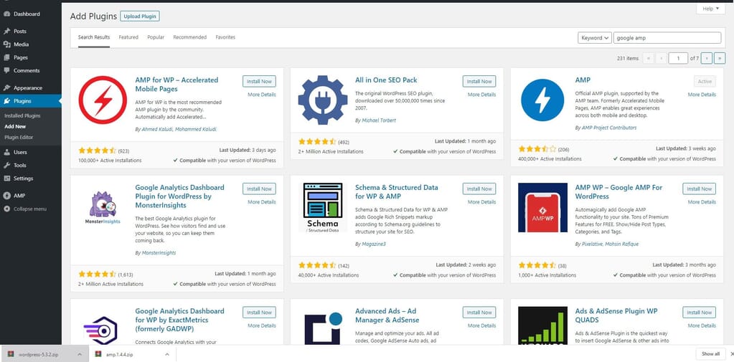734x362 pixels.
Task: Install Advanced Ads – Ad Manager & AdSense
Action: click(x=479, y=313)
